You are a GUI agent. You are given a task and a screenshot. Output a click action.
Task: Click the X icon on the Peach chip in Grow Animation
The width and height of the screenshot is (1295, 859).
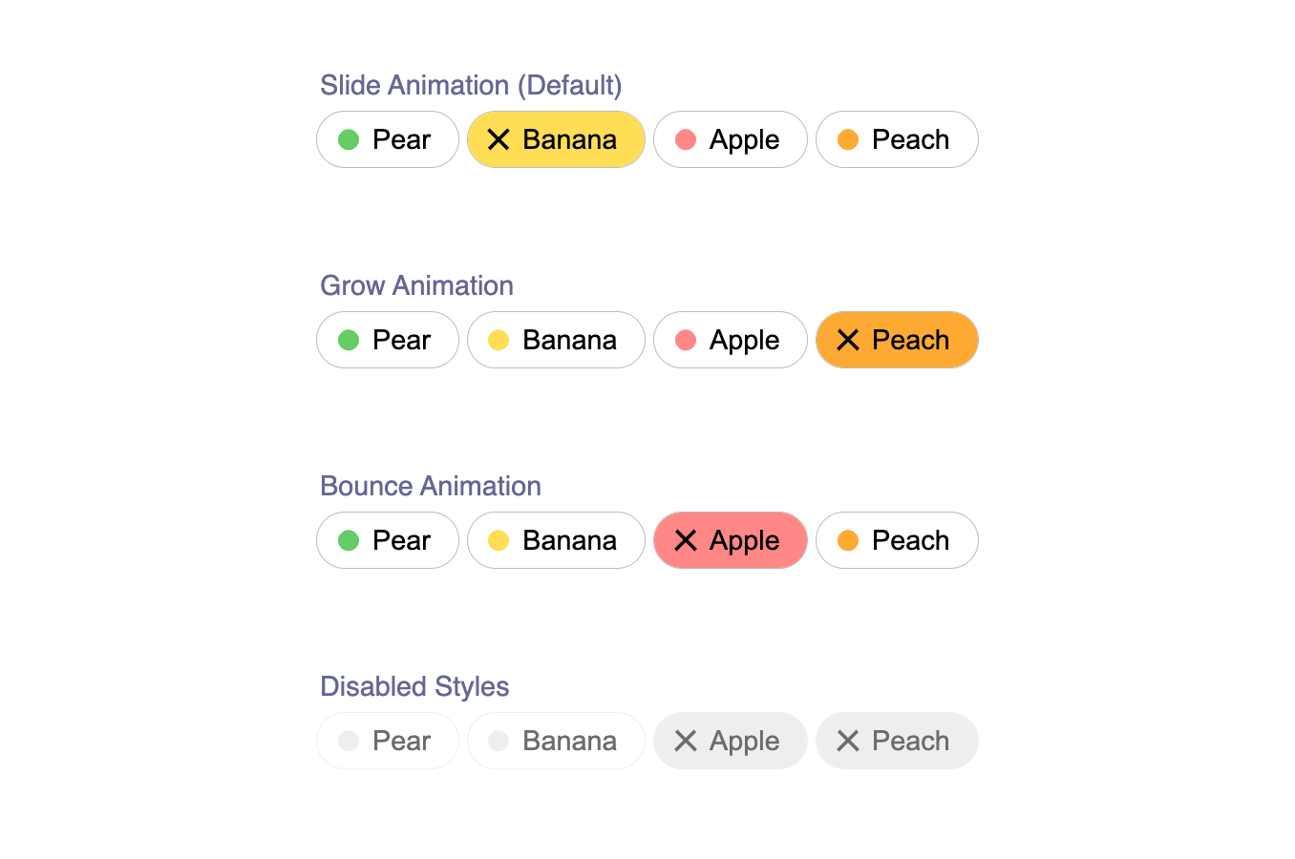pyautogui.click(x=848, y=340)
